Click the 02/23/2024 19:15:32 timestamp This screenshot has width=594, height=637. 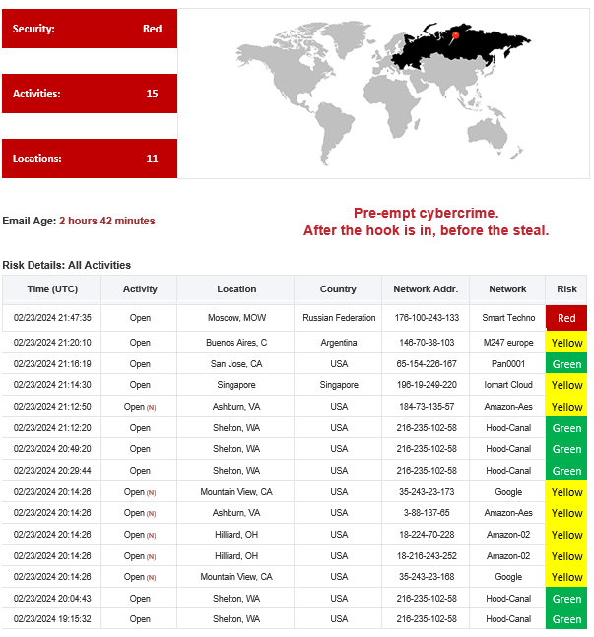pyautogui.click(x=52, y=619)
